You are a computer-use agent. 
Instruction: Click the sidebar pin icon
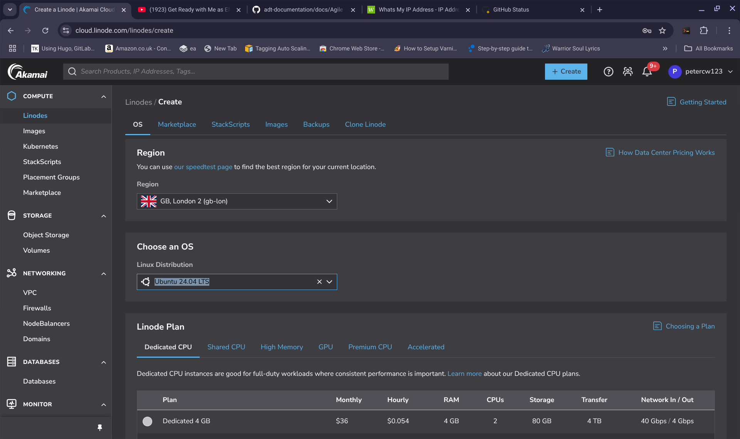point(100,427)
